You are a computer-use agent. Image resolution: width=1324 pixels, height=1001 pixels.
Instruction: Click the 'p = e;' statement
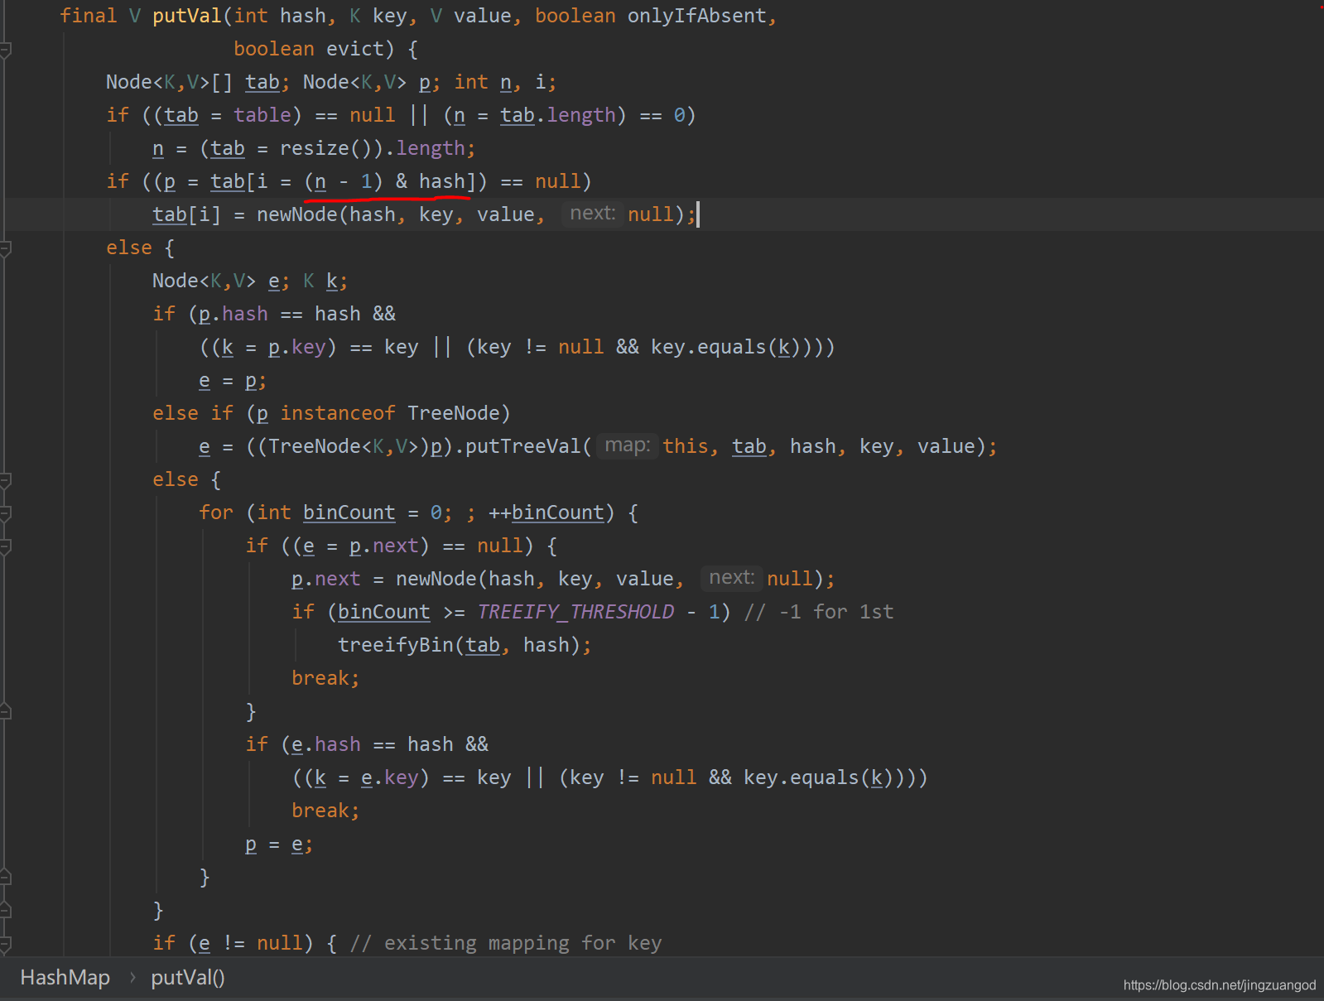coord(279,844)
